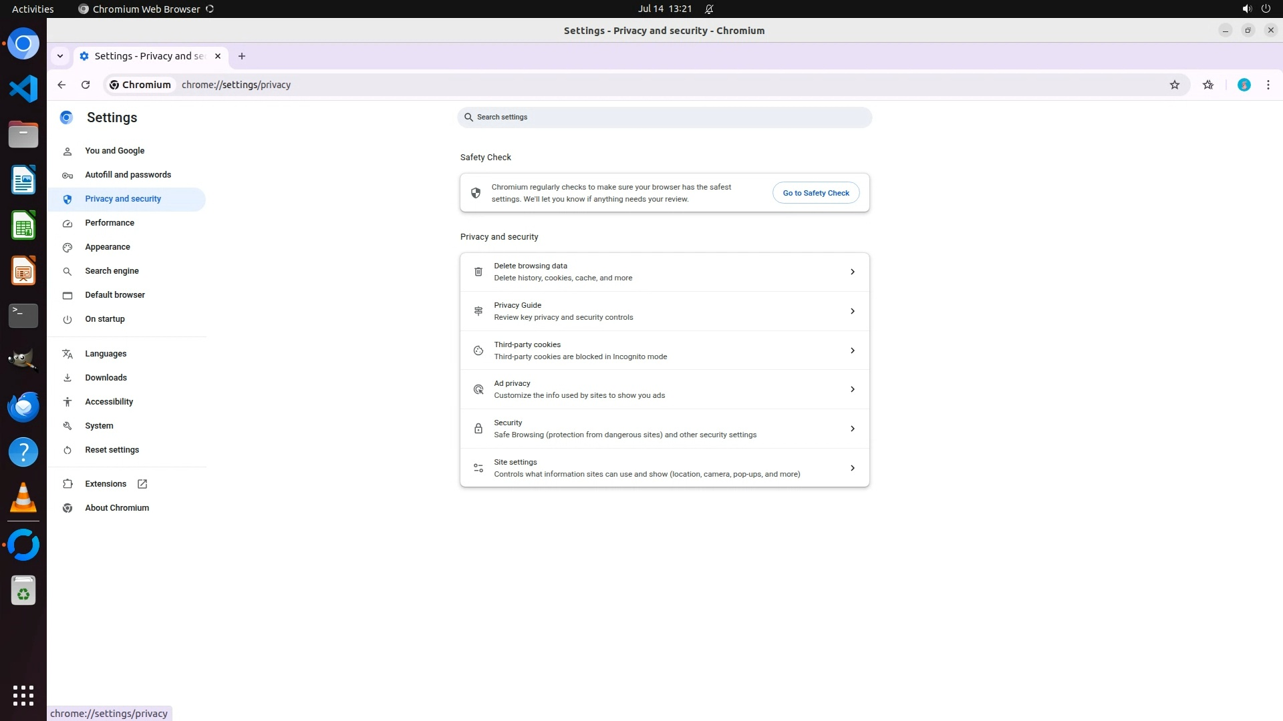This screenshot has width=1283, height=721.
Task: Open the three-dot Chromium menu
Action: [x=1268, y=85]
